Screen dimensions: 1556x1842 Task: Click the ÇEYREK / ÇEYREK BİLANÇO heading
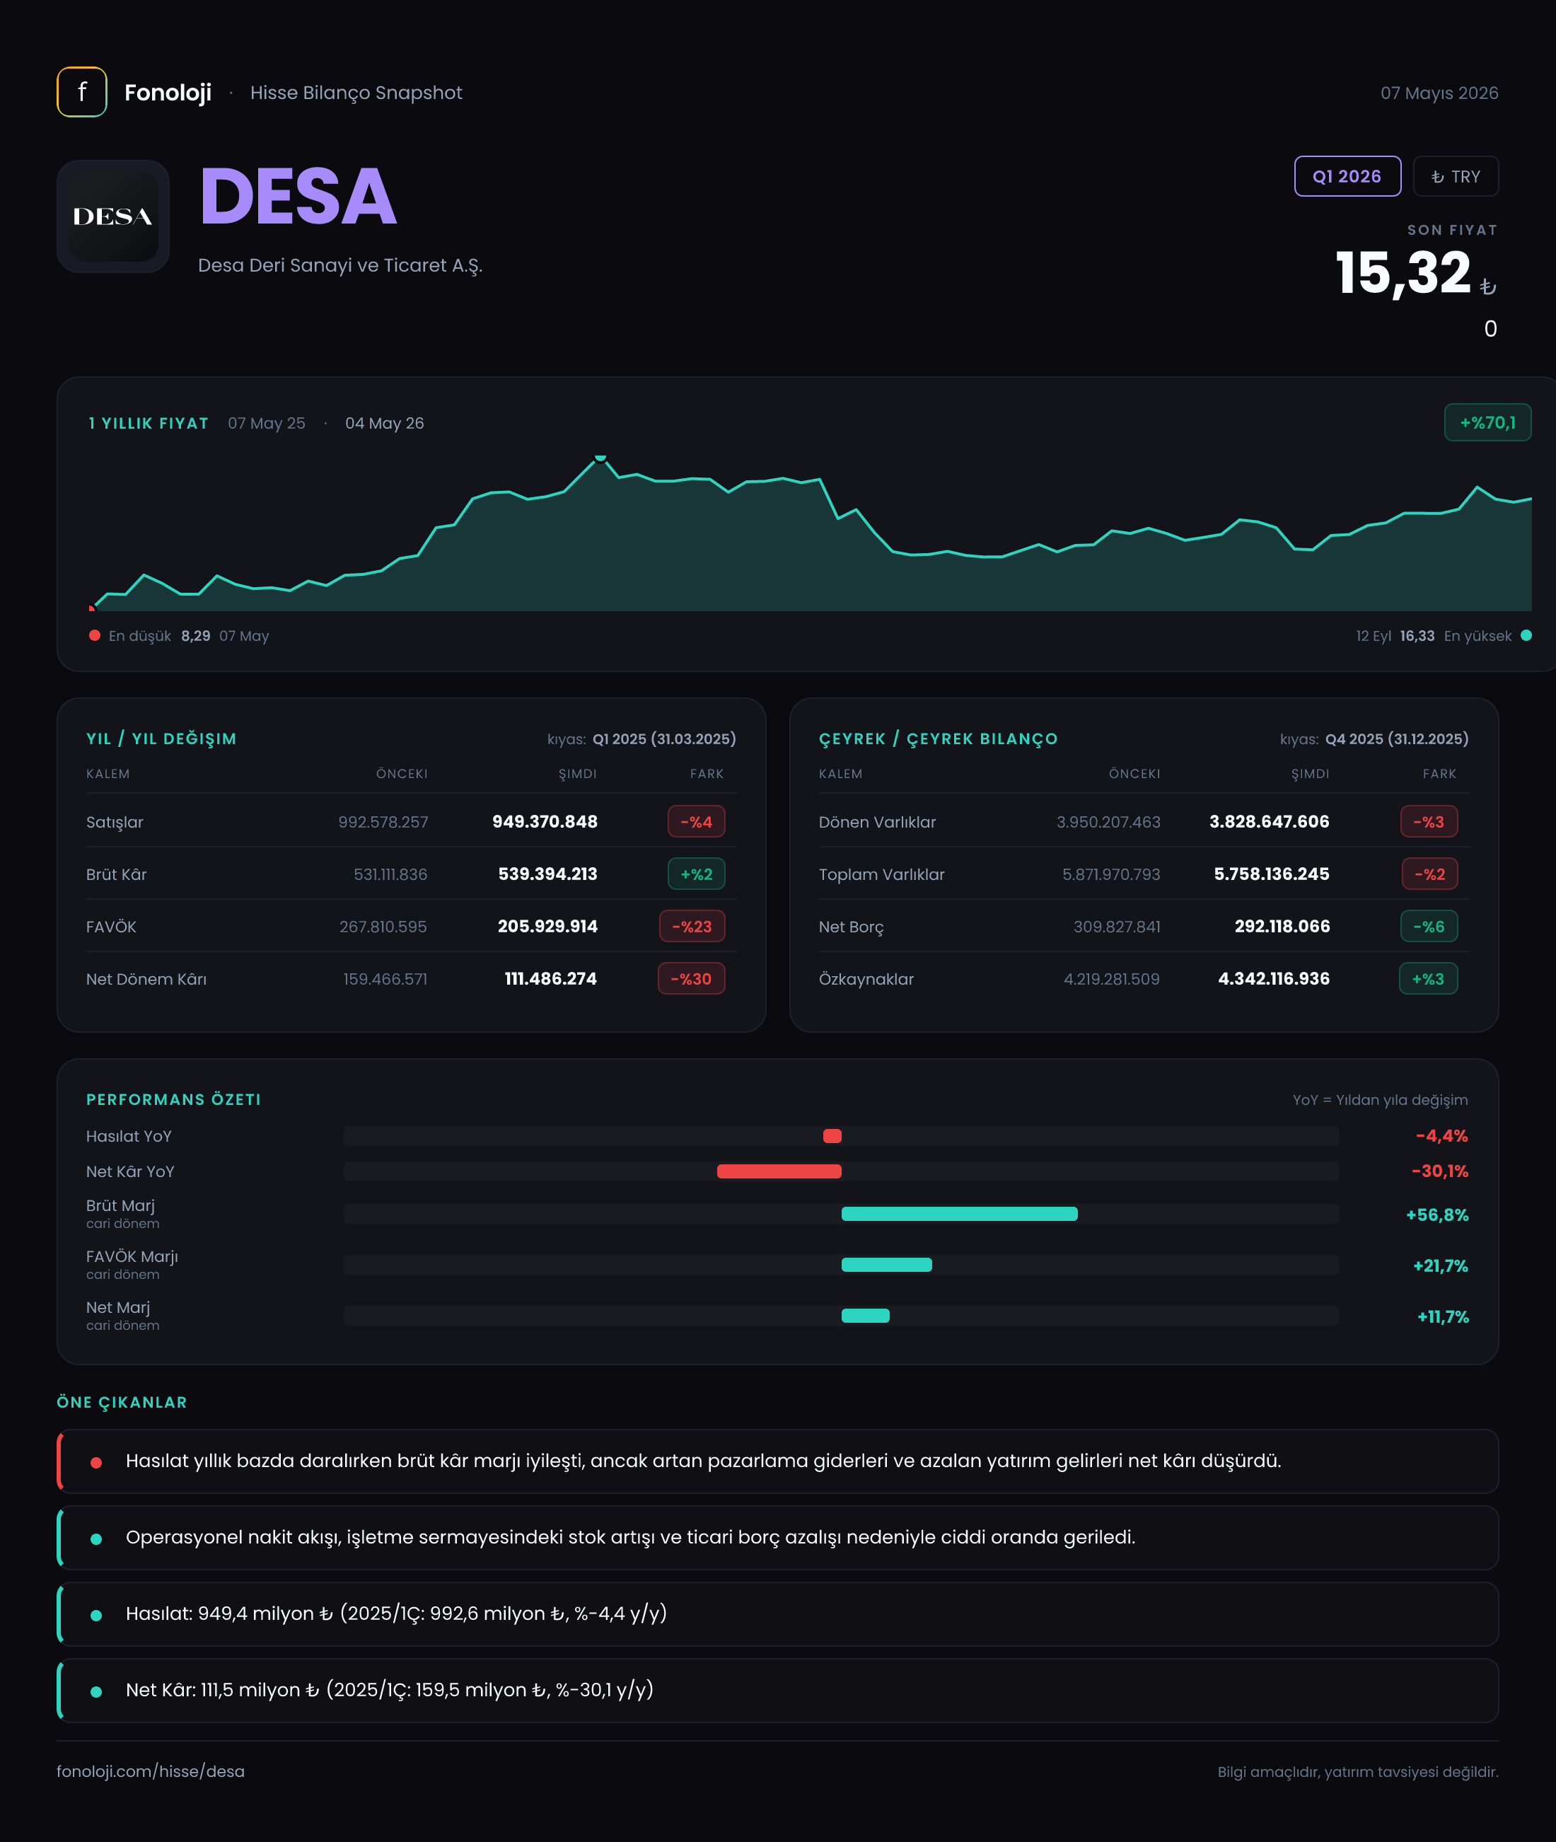[938, 739]
